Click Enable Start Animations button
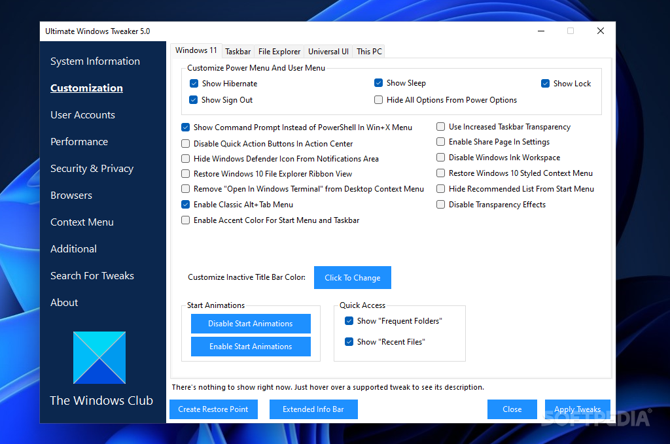 251,347
